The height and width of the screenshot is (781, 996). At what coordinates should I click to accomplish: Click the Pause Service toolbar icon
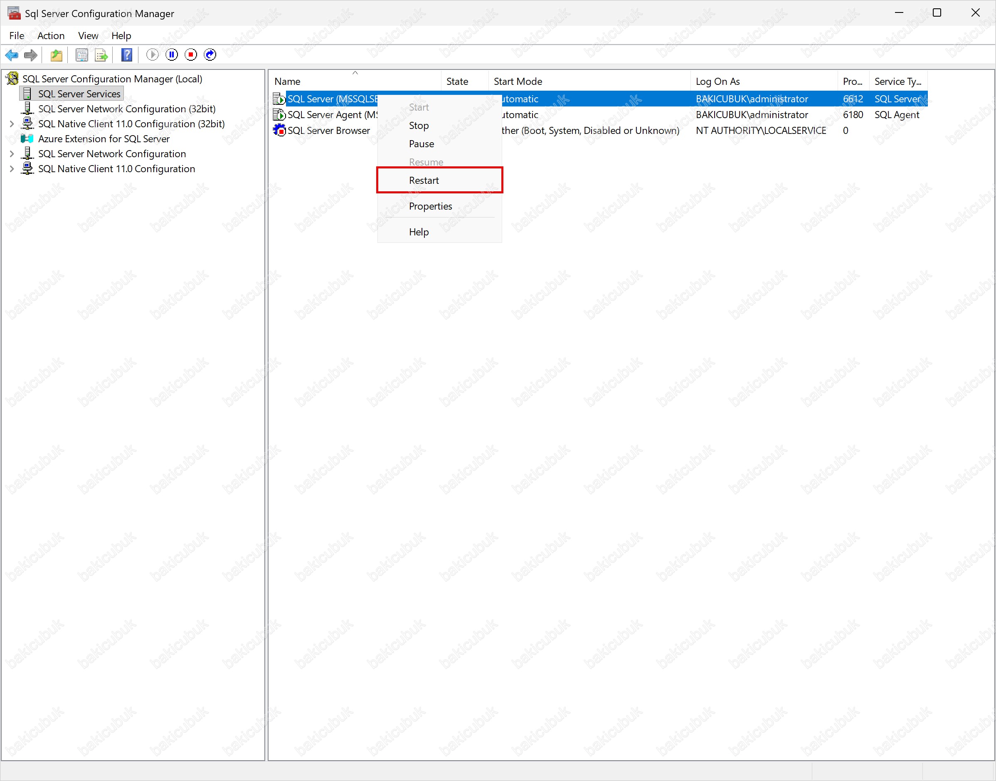tap(172, 55)
